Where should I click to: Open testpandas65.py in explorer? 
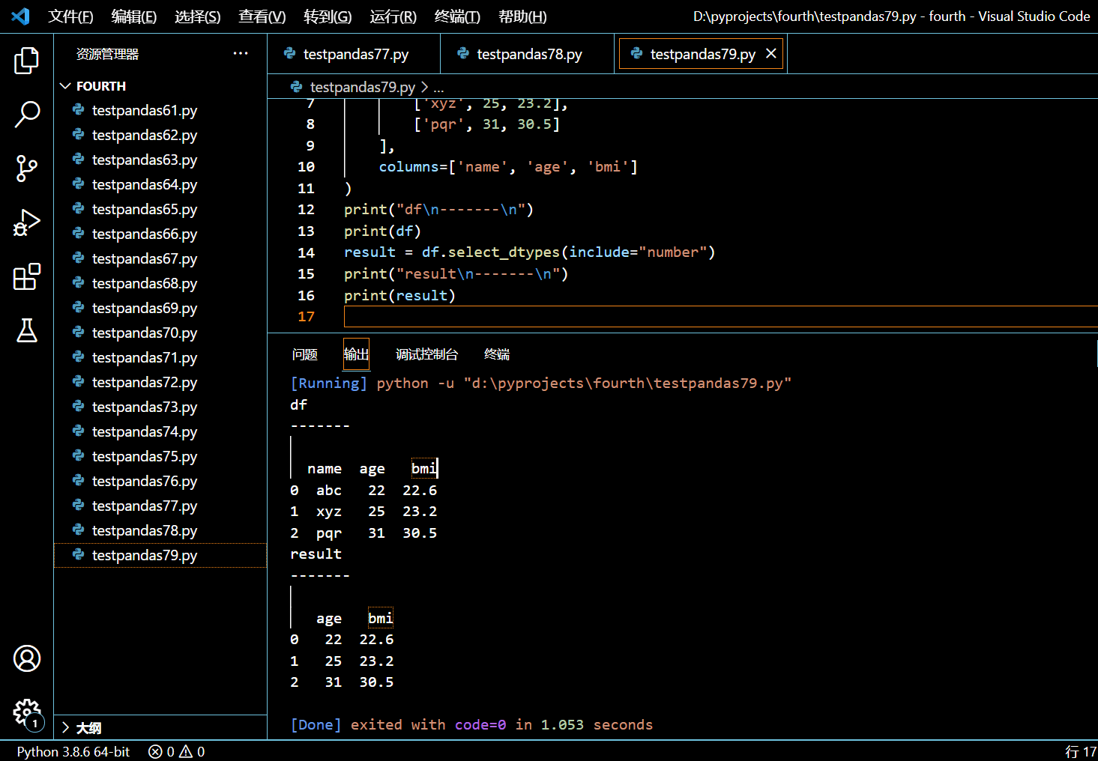[x=160, y=209]
